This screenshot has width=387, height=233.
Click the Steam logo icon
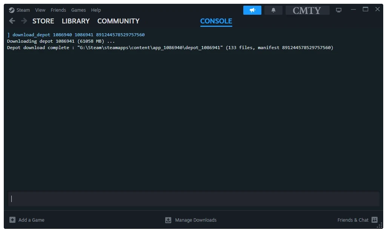(11, 10)
